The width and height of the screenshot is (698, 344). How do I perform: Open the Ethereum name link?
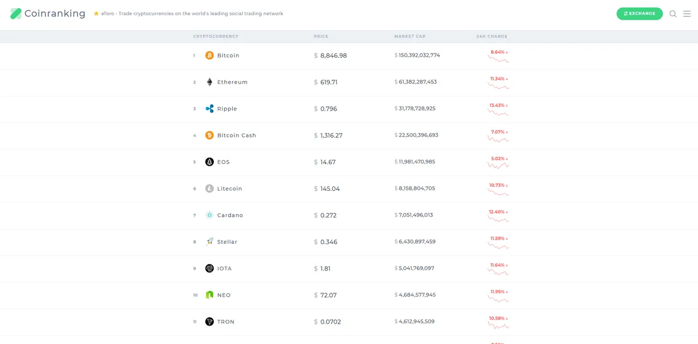[232, 82]
